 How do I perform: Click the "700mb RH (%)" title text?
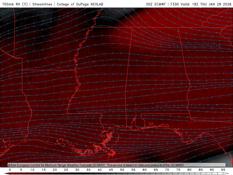coord(15,4)
